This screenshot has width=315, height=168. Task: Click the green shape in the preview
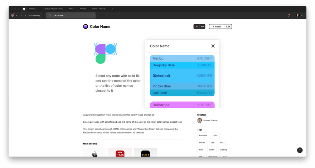(101, 59)
